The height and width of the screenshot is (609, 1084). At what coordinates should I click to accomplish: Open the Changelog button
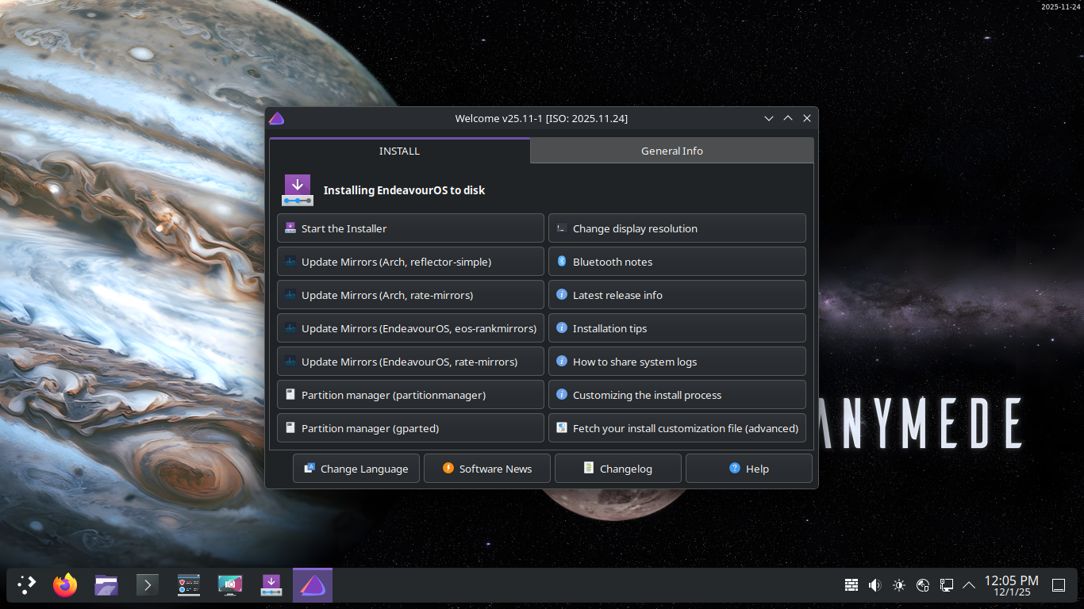click(x=618, y=469)
